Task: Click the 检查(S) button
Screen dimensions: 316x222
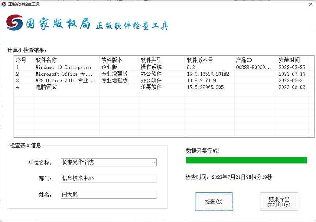Action: pos(214,202)
